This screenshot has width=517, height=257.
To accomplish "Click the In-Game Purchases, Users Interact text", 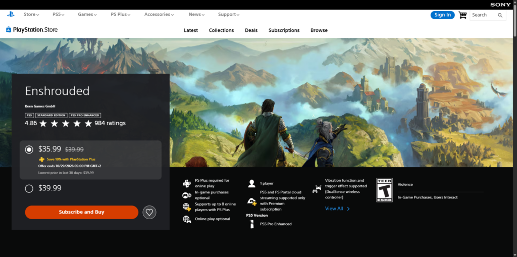I will point(428,197).
